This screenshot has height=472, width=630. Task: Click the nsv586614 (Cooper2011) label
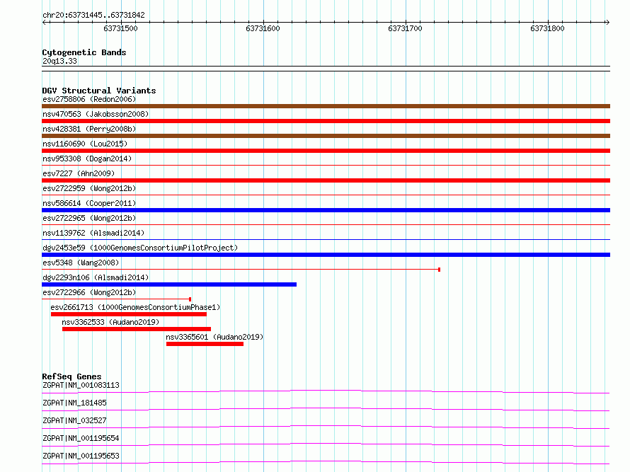(89, 203)
